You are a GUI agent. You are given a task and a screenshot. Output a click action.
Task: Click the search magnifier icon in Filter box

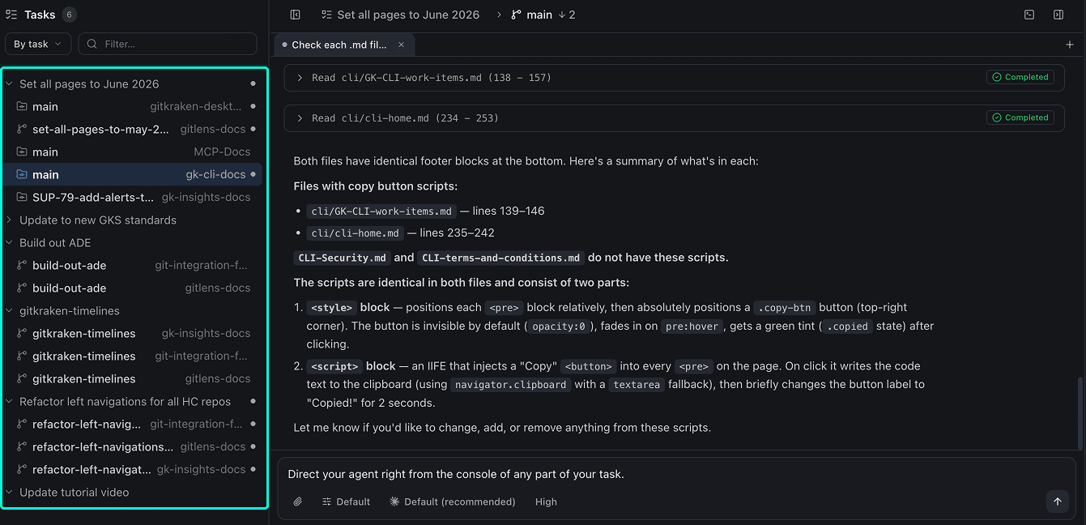(x=92, y=44)
